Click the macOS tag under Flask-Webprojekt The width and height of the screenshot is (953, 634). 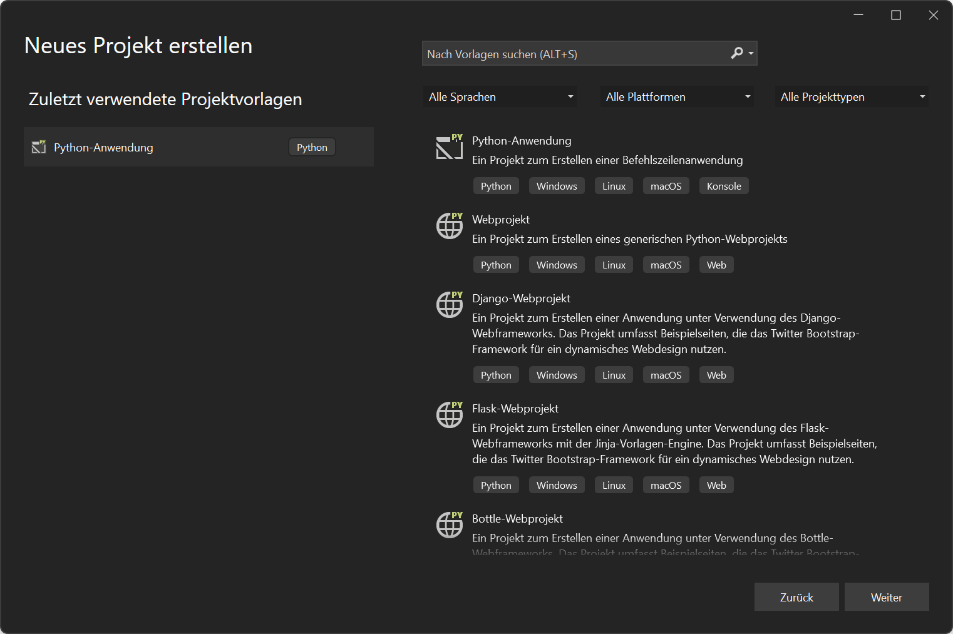point(666,484)
